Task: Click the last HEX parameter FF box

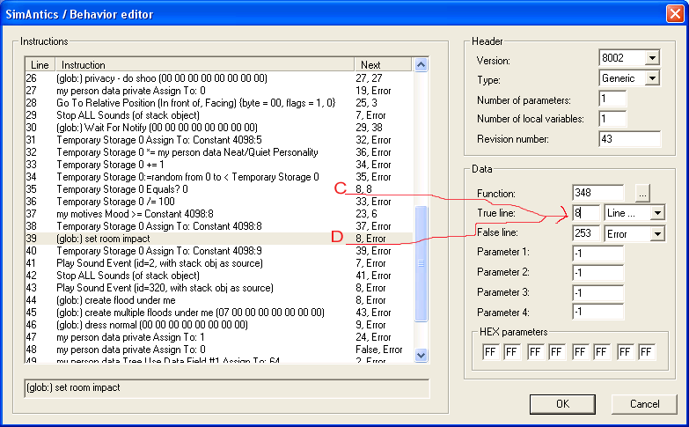Action: pyautogui.click(x=647, y=352)
